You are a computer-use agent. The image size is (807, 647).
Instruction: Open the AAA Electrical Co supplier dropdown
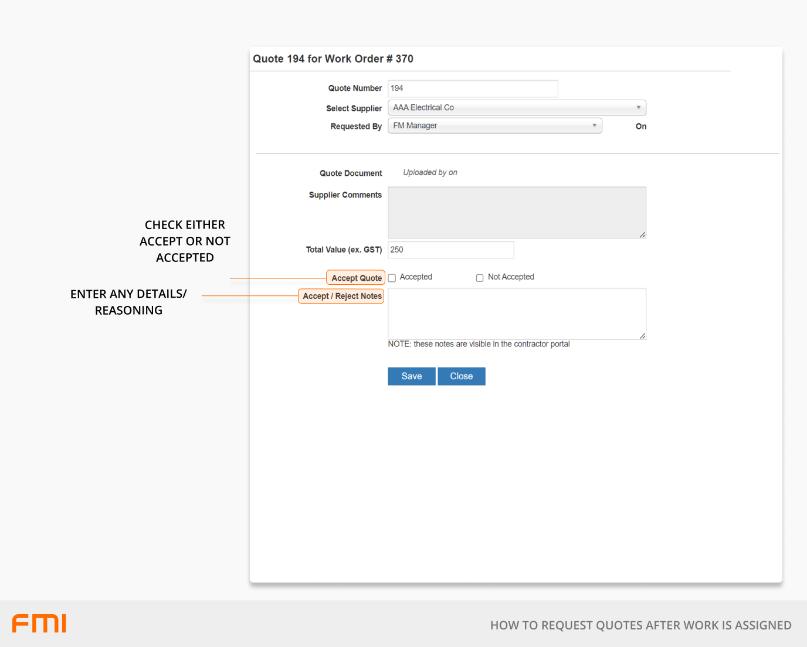point(516,108)
